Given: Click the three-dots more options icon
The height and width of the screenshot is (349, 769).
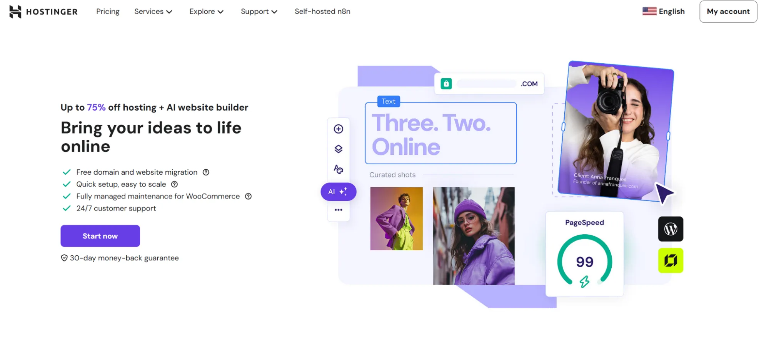Looking at the screenshot, I should (338, 210).
